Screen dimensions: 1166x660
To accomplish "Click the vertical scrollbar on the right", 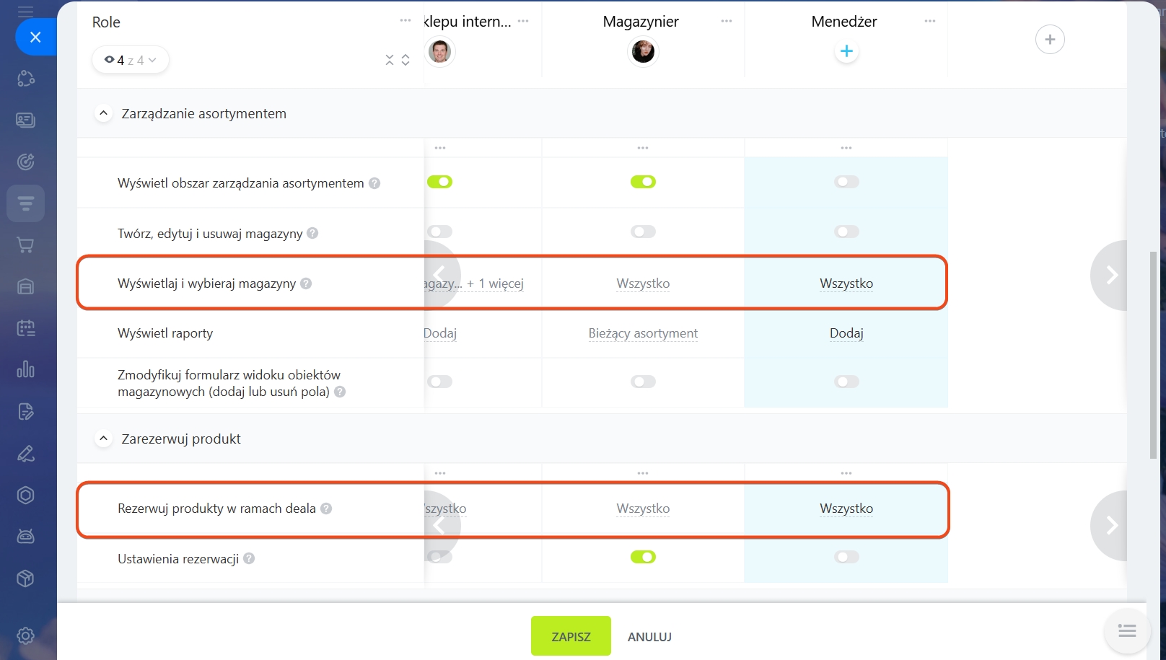I will click(x=1153, y=355).
